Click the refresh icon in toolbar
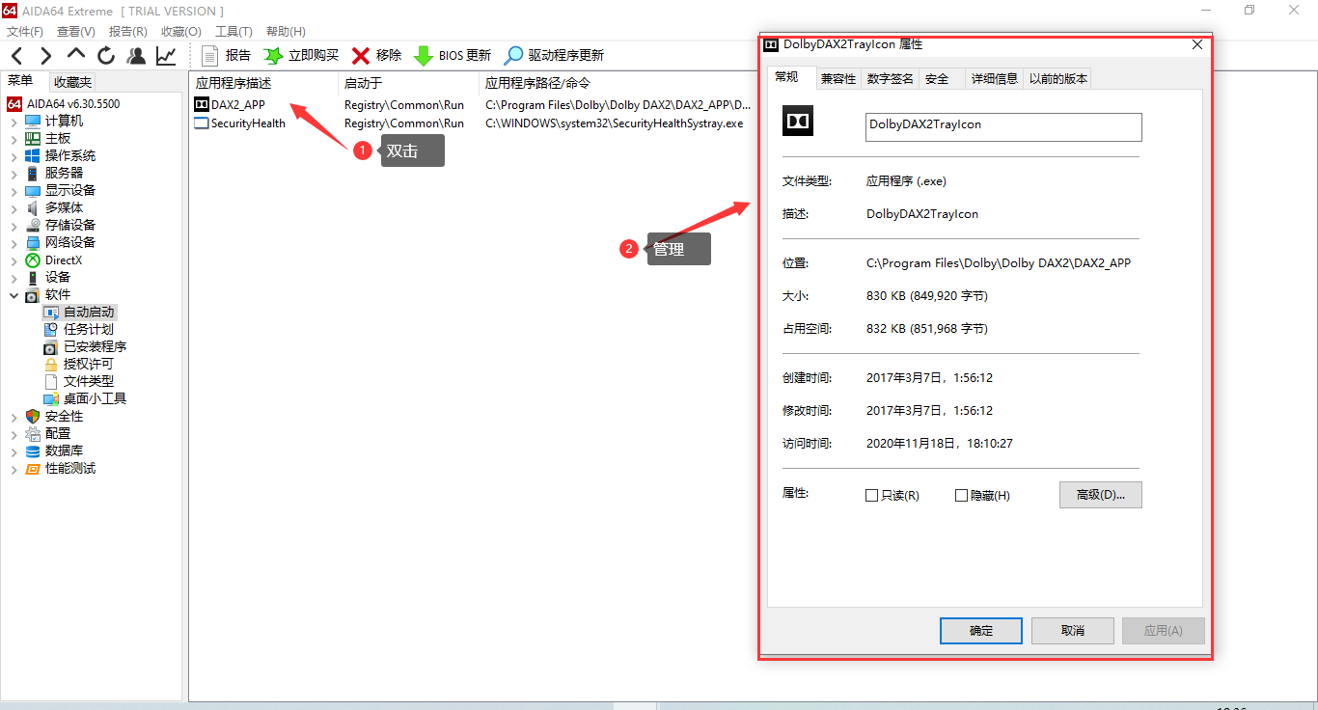This screenshot has width=1318, height=710. (106, 56)
